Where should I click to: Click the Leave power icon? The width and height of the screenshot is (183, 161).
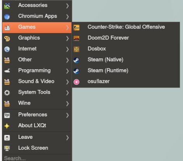point(7,138)
